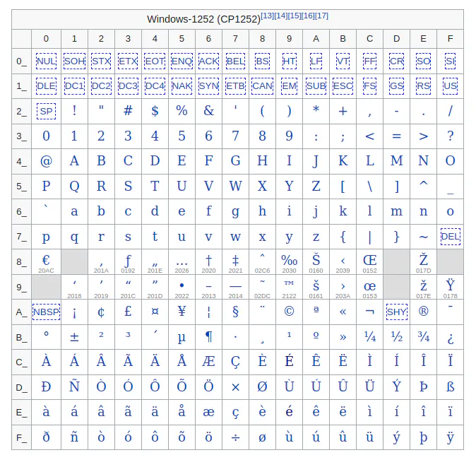476x455 pixels.
Task: Open the NBSP non-breaking space link
Action: pyautogui.click(x=46, y=312)
